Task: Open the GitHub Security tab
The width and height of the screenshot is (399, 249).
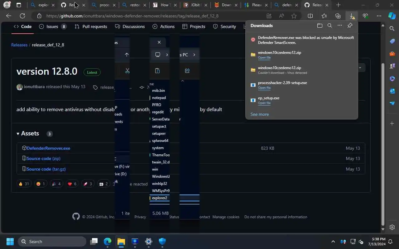Action: [224, 26]
